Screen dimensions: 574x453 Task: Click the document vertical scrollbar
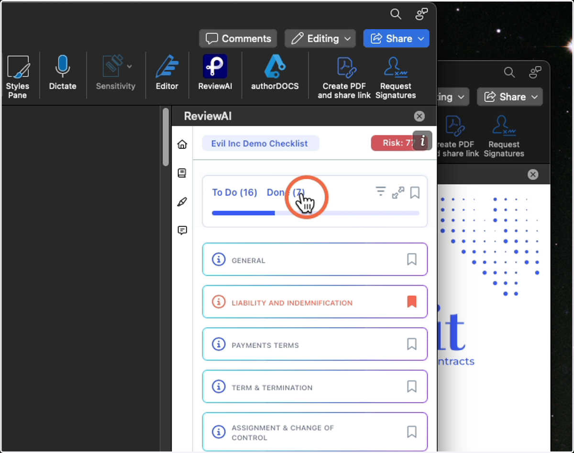pos(166,137)
